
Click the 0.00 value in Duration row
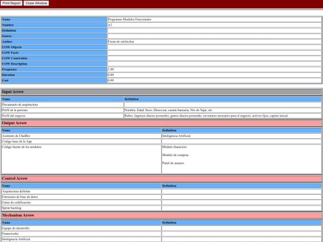point(111,75)
